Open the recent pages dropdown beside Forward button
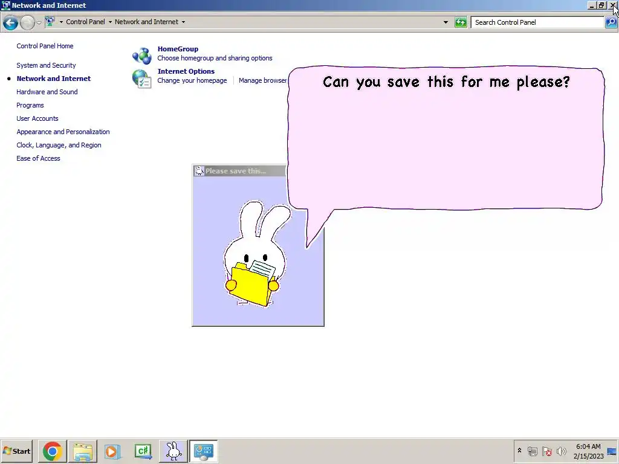This screenshot has width=619, height=464. click(39, 22)
